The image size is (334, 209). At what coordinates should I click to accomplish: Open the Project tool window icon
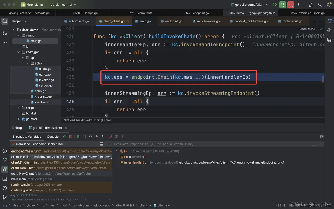tap(5, 21)
